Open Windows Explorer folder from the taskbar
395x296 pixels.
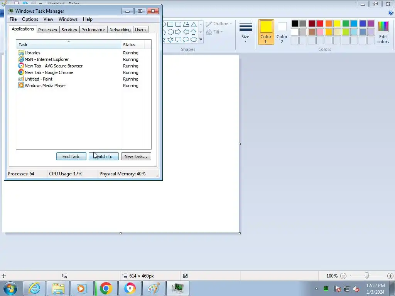pyautogui.click(x=58, y=288)
